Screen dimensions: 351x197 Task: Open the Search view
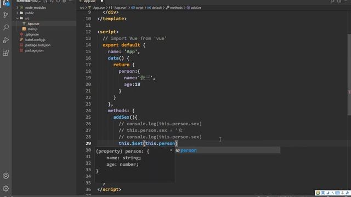(x=6, y=27)
